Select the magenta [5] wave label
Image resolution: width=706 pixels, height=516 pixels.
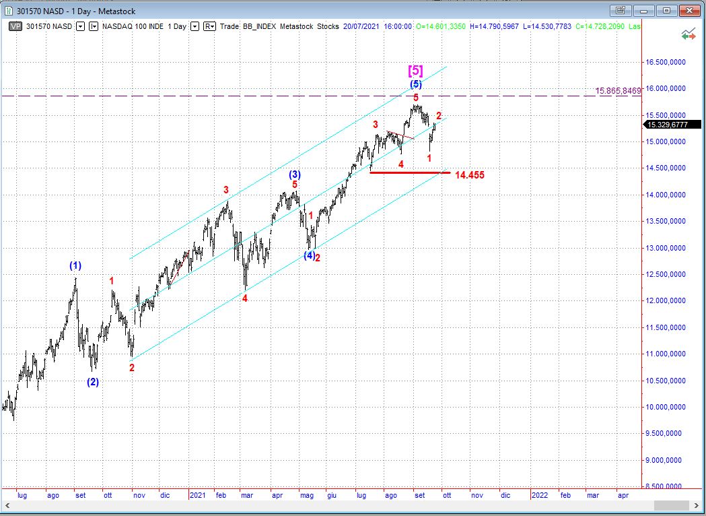point(415,70)
